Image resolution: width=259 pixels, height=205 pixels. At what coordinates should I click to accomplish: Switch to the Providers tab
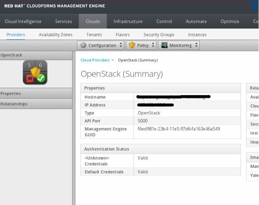16,35
